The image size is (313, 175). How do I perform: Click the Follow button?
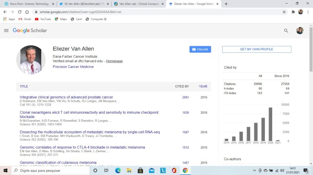click(200, 49)
